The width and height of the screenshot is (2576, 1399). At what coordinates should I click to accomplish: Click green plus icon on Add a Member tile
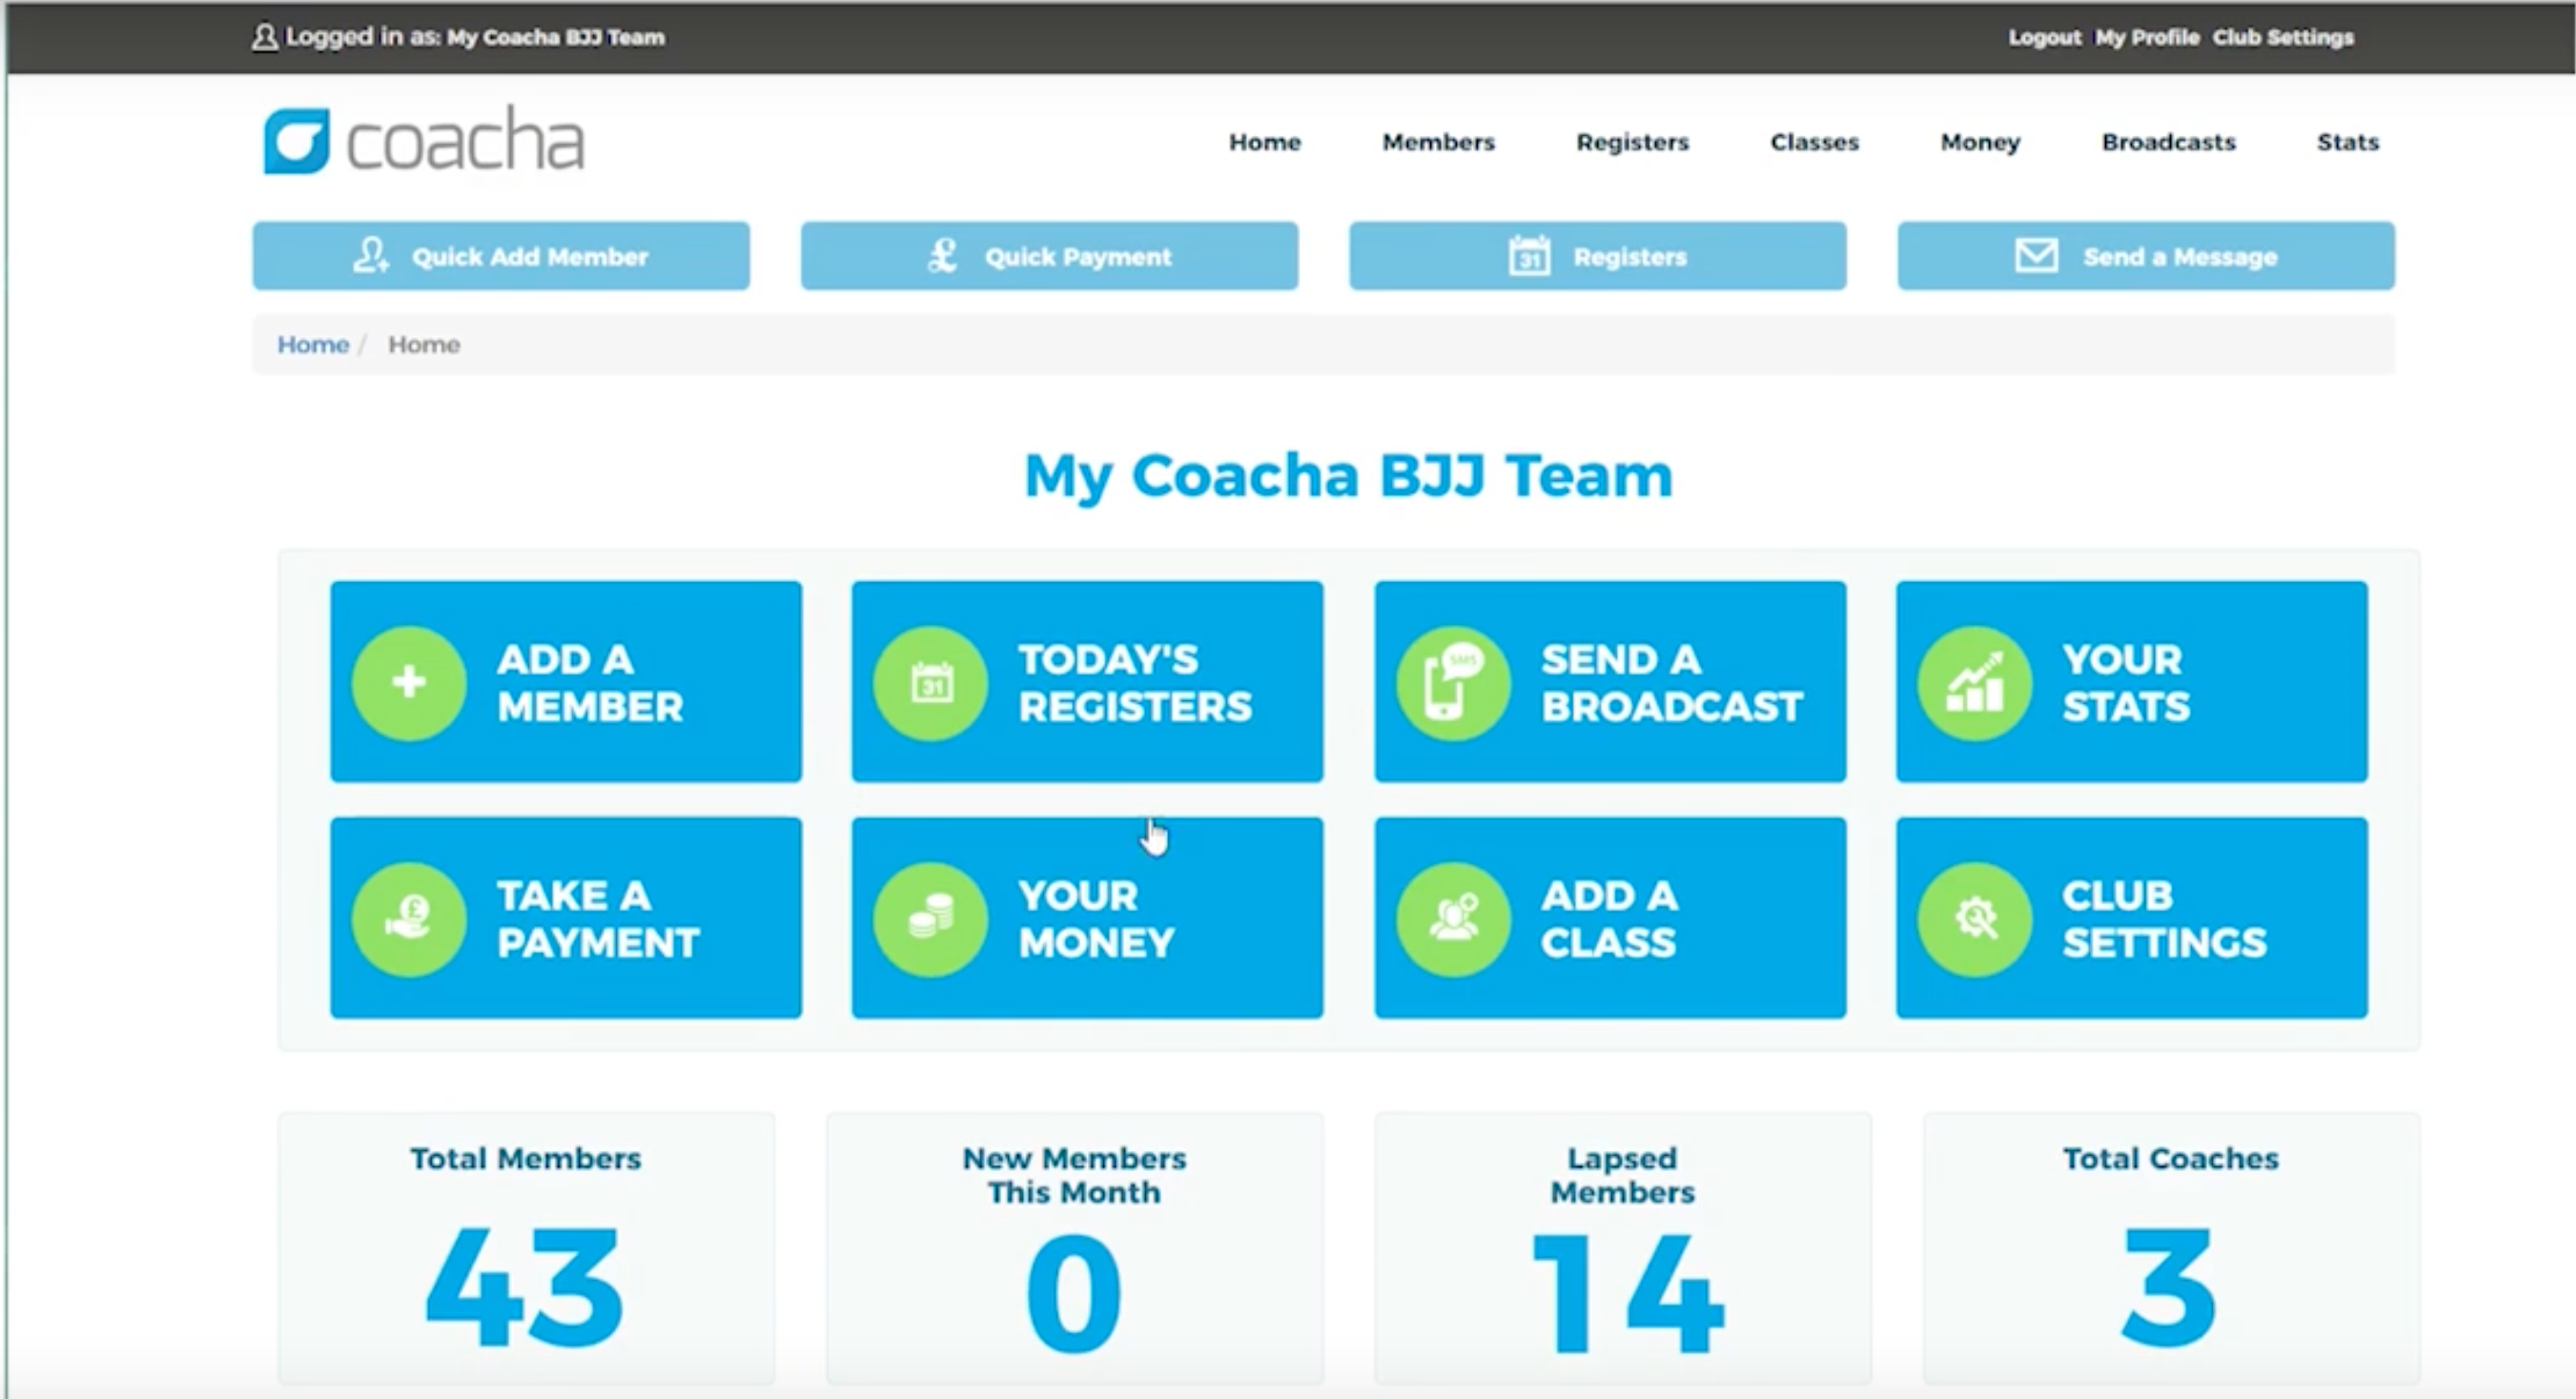tap(409, 683)
